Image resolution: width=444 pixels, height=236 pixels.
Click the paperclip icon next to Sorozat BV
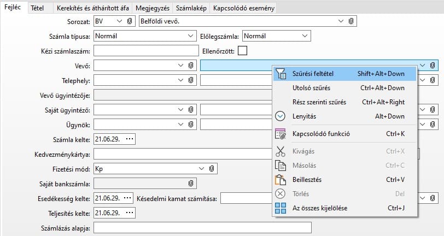point(130,21)
